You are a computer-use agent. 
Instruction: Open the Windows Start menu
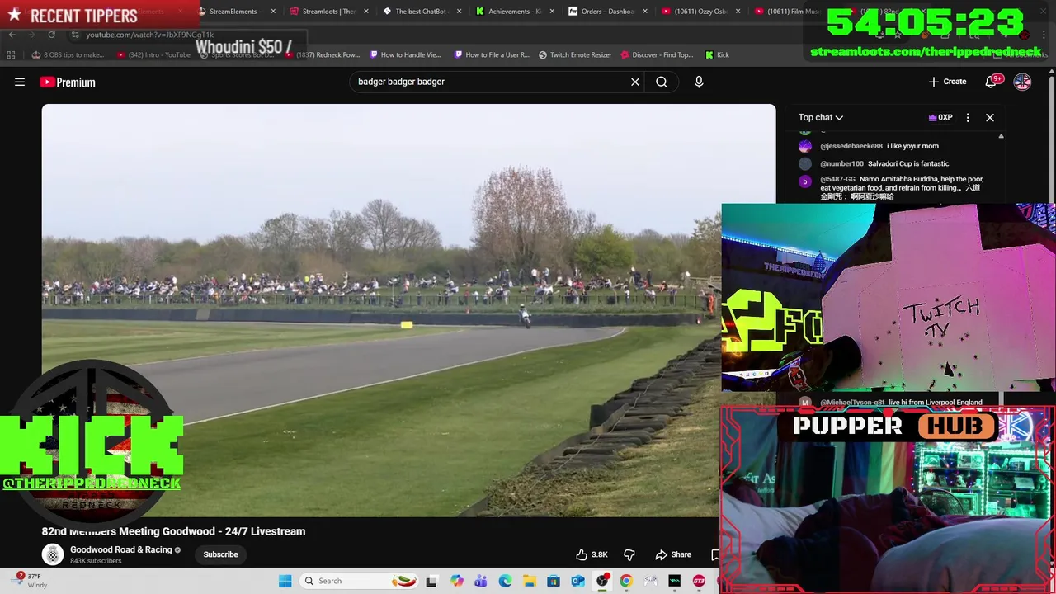[x=285, y=581]
